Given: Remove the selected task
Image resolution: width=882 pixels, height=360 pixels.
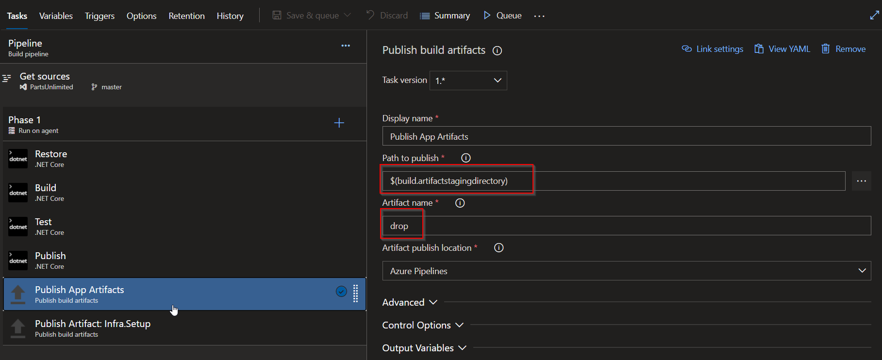Looking at the screenshot, I should pyautogui.click(x=843, y=49).
